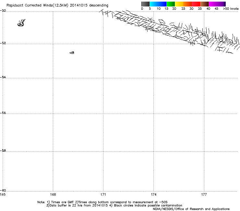Screen dimensions: 240x211
Task: Click the magenta-purple 40-50 knots color band
Action: click(217, 4)
